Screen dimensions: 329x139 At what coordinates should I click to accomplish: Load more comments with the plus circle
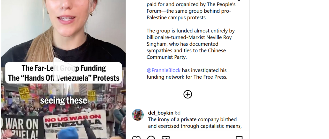187,94
